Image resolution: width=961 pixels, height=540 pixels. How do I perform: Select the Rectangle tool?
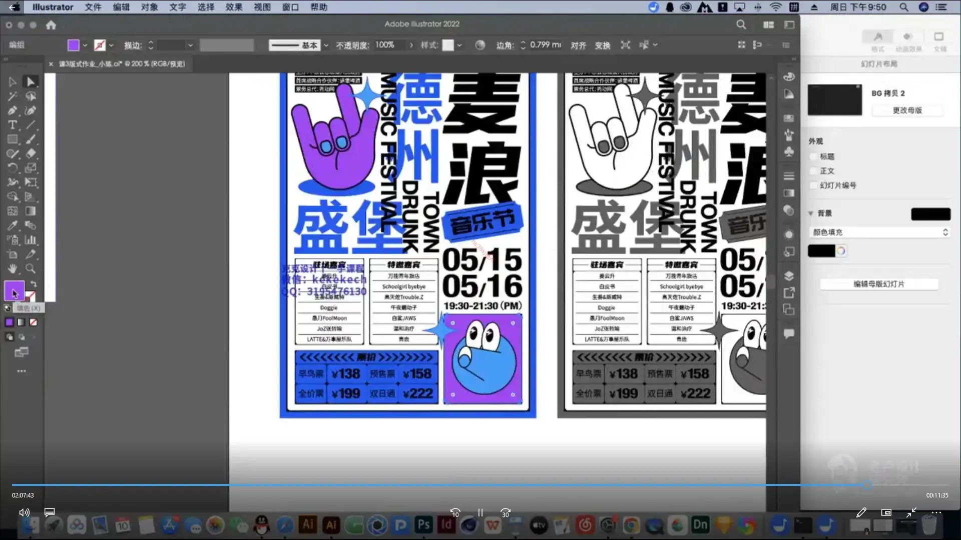13,139
